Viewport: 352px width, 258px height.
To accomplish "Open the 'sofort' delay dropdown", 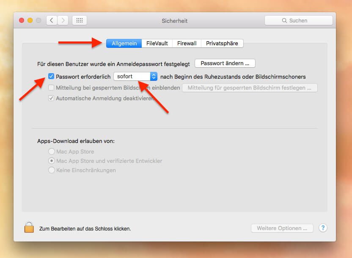I will point(135,77).
